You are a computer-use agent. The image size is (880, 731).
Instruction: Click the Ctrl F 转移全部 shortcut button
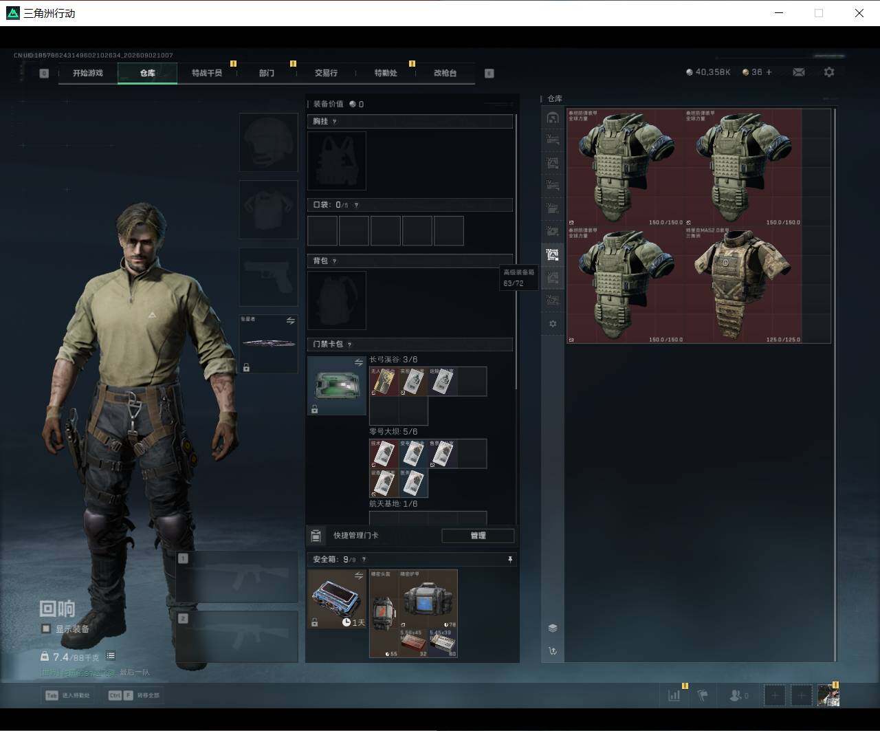click(134, 695)
